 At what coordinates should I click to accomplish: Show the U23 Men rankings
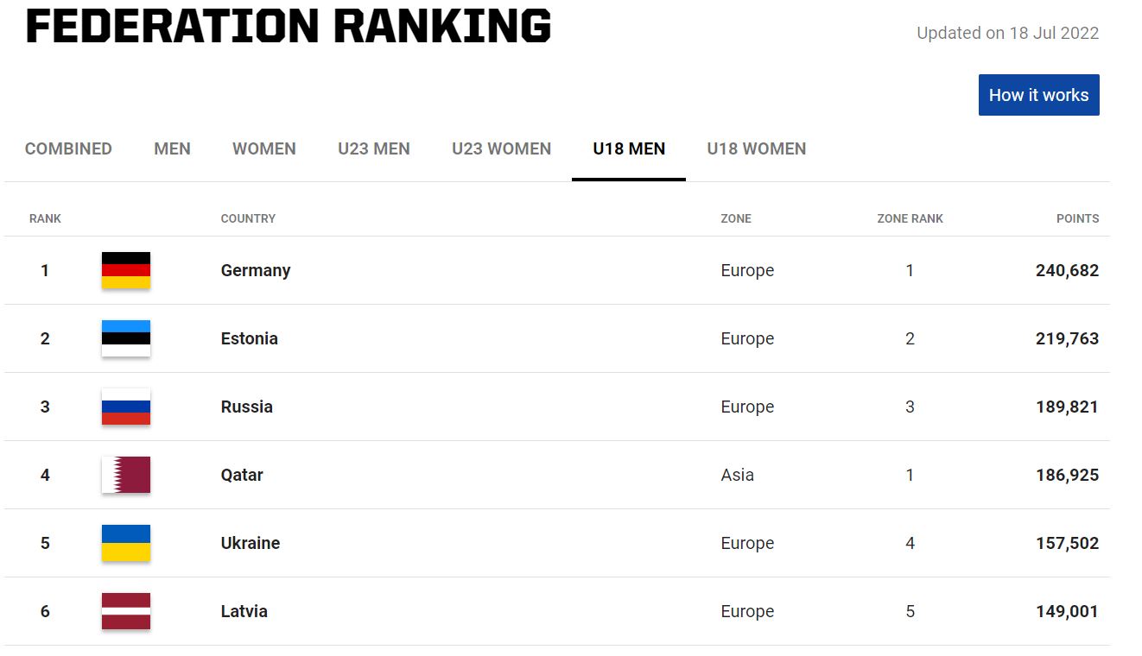[374, 148]
